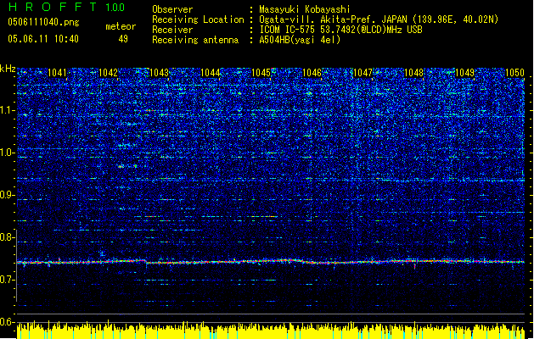Click the 1043 time marker
Screen dimensions: 534x339
tap(159, 73)
